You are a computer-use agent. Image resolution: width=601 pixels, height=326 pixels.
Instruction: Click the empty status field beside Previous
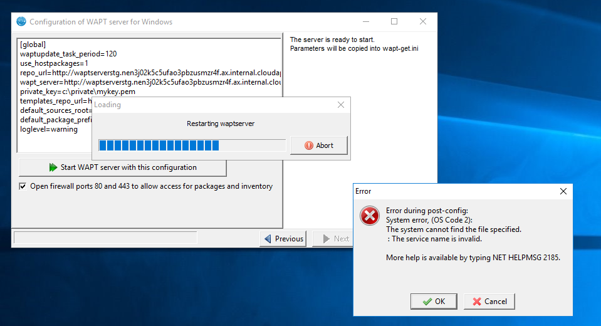click(x=105, y=238)
